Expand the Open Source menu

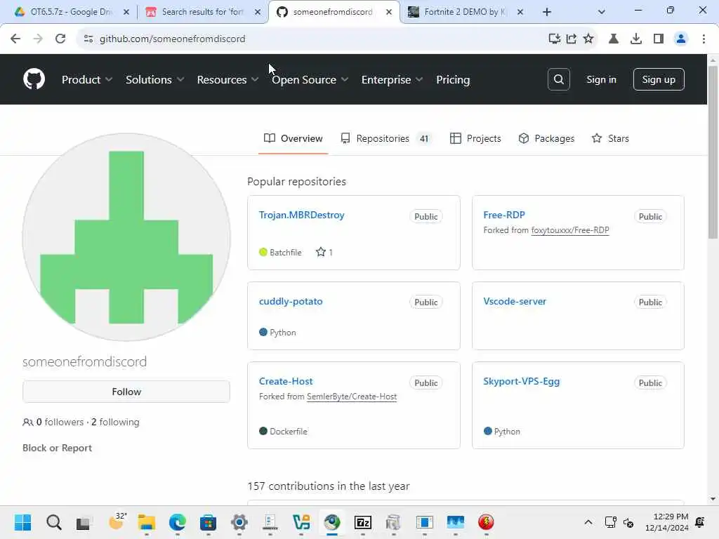[x=310, y=80]
